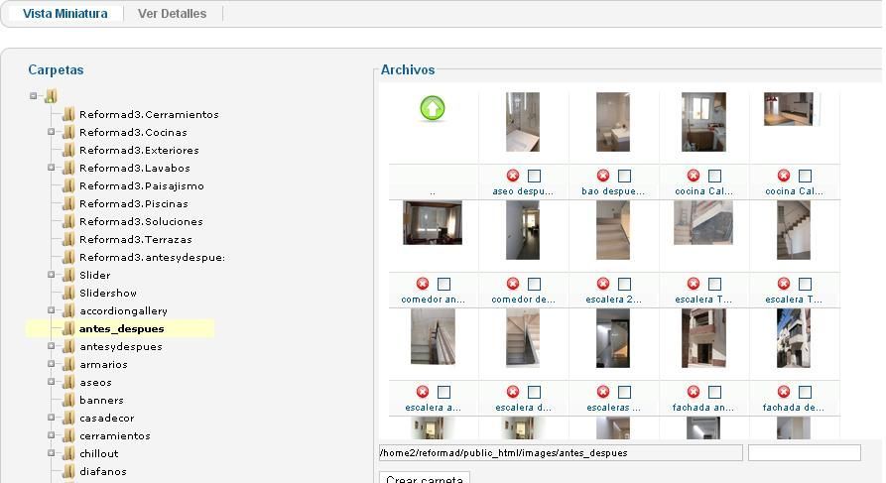Open the 'fachada an...' thumbnail image
886x483 pixels.
pos(703,338)
